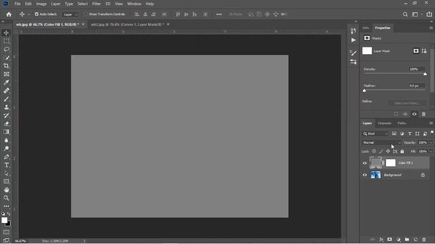The width and height of the screenshot is (435, 244).
Task: Select the Eraser tool
Action: [x=6, y=123]
